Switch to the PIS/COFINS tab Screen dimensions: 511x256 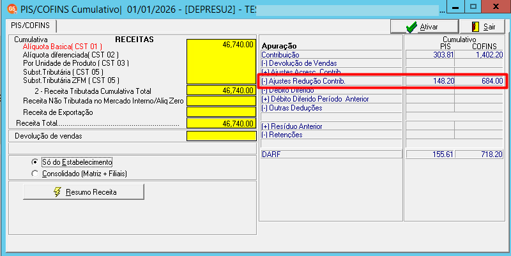click(30, 26)
